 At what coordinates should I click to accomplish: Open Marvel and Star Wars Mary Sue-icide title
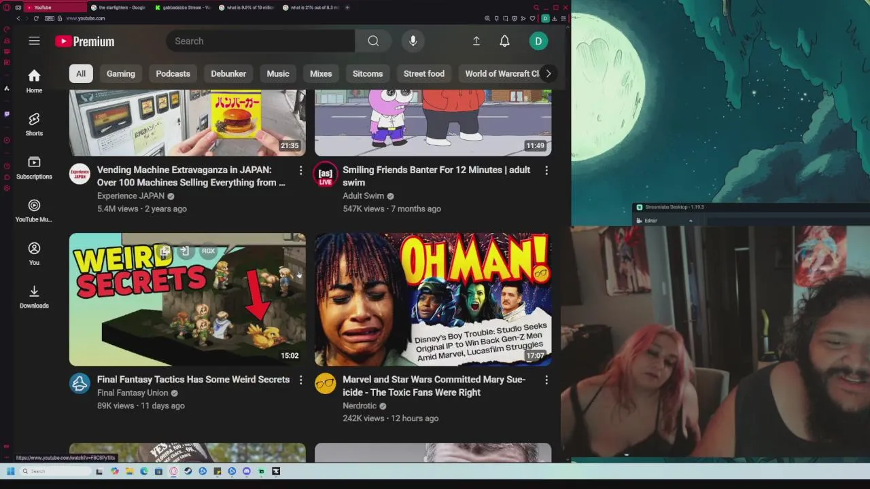click(x=434, y=386)
